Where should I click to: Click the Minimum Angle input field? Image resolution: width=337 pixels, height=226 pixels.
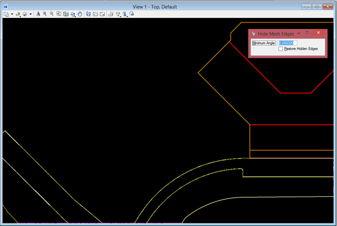pos(287,43)
